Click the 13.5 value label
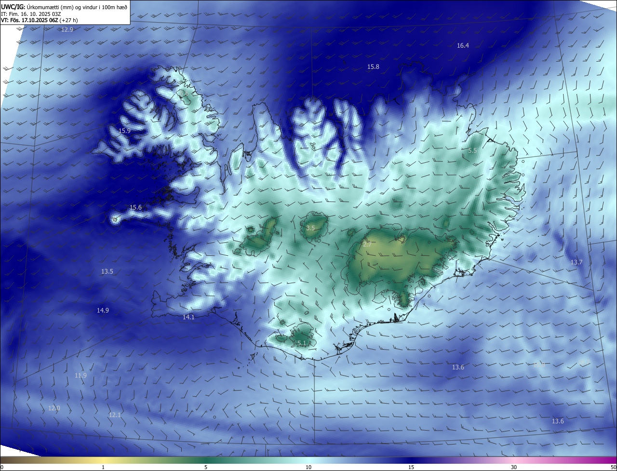Viewport: 617px width, 471px height. point(107,272)
